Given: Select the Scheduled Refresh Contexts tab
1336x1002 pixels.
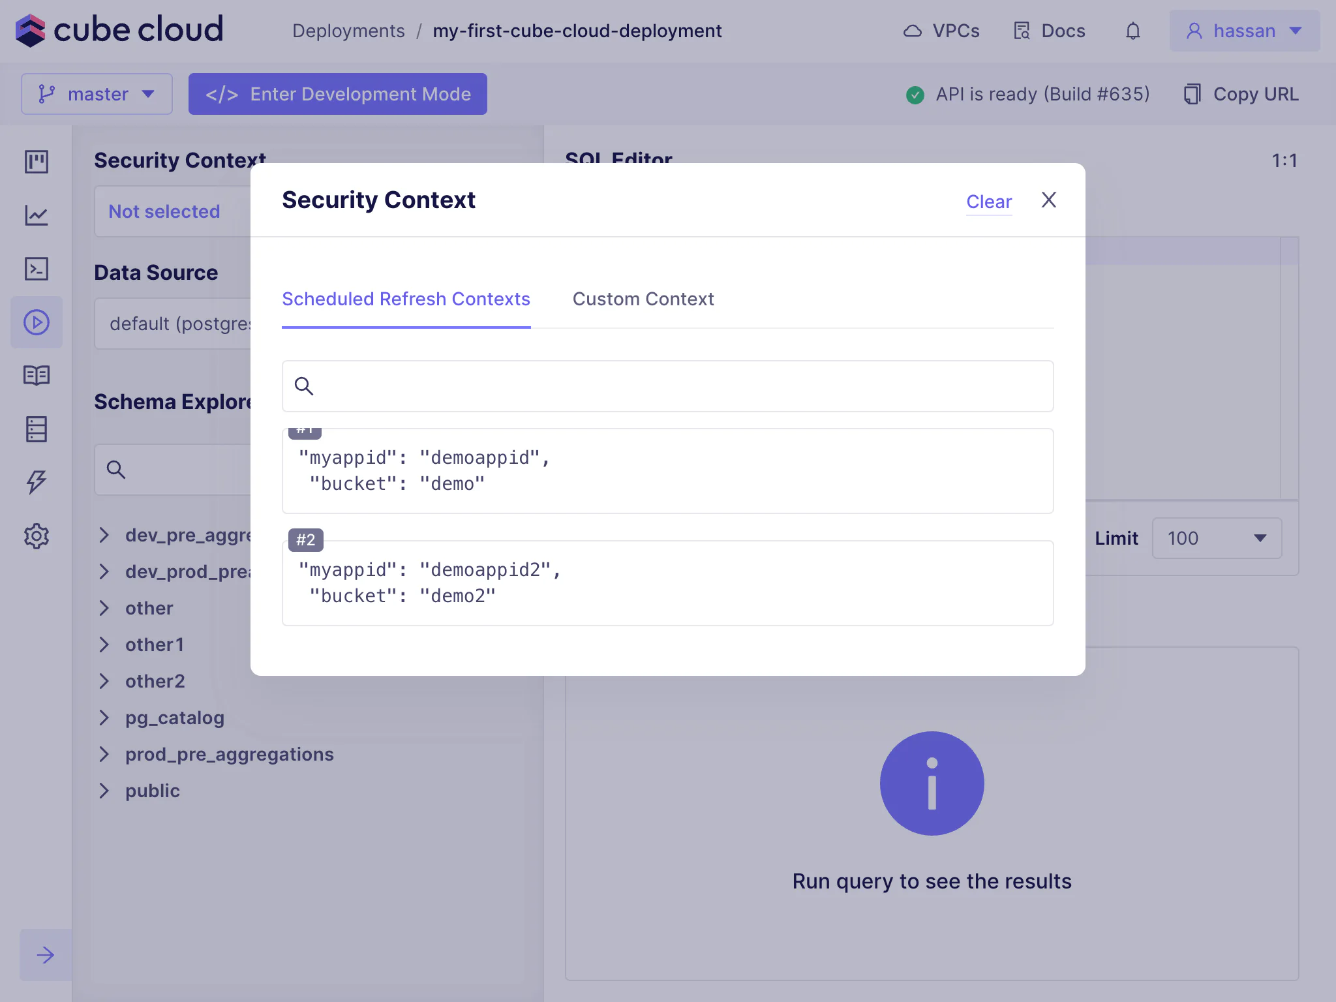Looking at the screenshot, I should pyautogui.click(x=406, y=299).
